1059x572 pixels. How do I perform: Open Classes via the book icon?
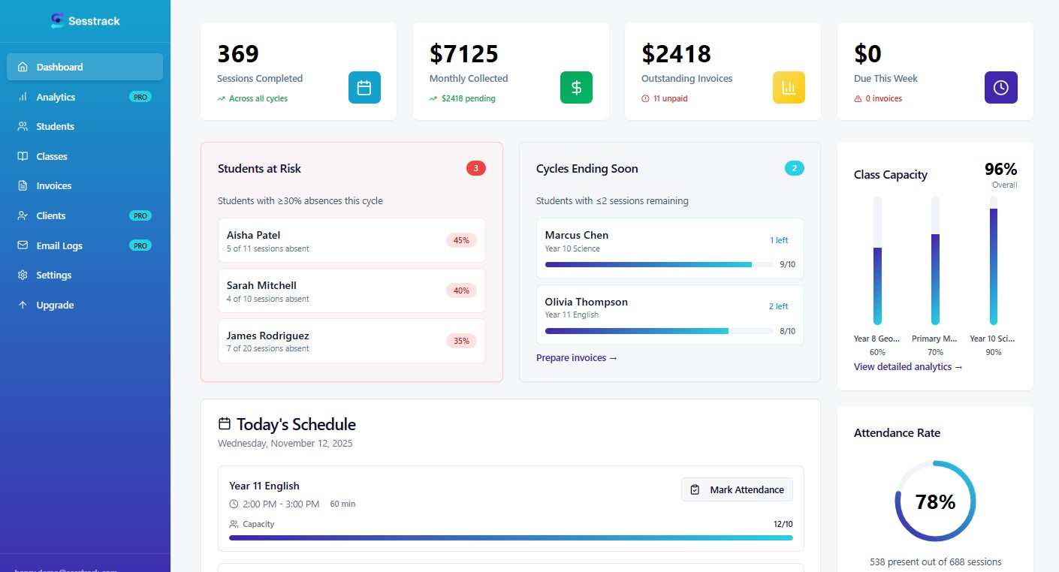(23, 156)
